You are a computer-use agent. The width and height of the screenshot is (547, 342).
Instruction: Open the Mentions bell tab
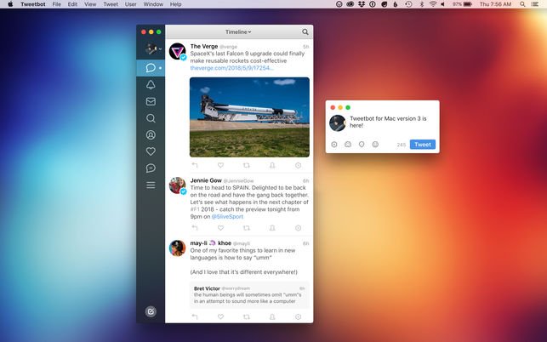(151, 85)
